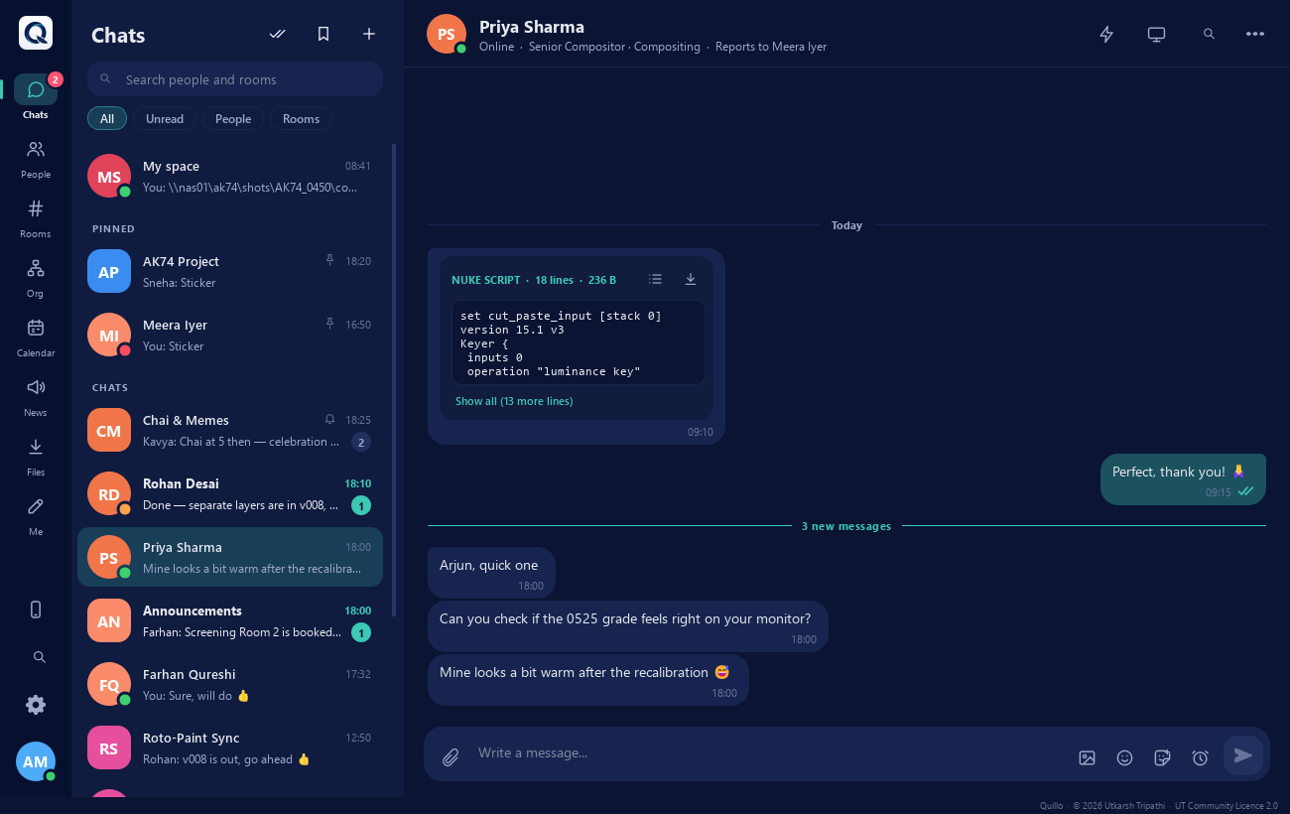Start a new chat with plus icon

coord(369,34)
